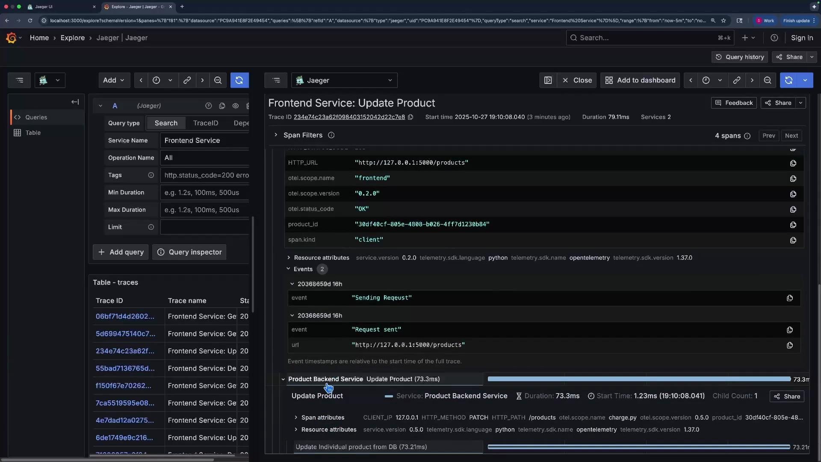The height and width of the screenshot is (462, 821).
Task: Widen right pane icon
Action: coord(548,80)
